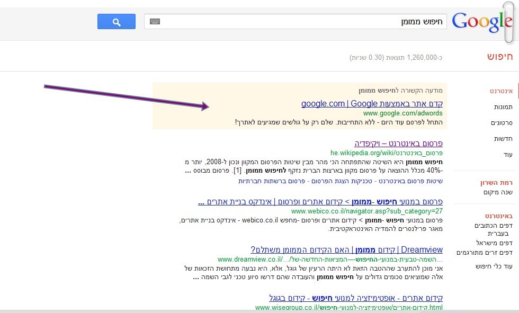Open the Dreamview קידום ממומן result

pyautogui.click(x=346, y=250)
